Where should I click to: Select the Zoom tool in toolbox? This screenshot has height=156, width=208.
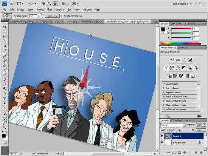[x=5, y=128]
